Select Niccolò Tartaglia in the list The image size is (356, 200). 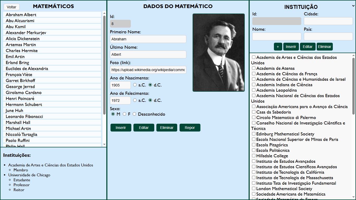[x=52, y=134]
